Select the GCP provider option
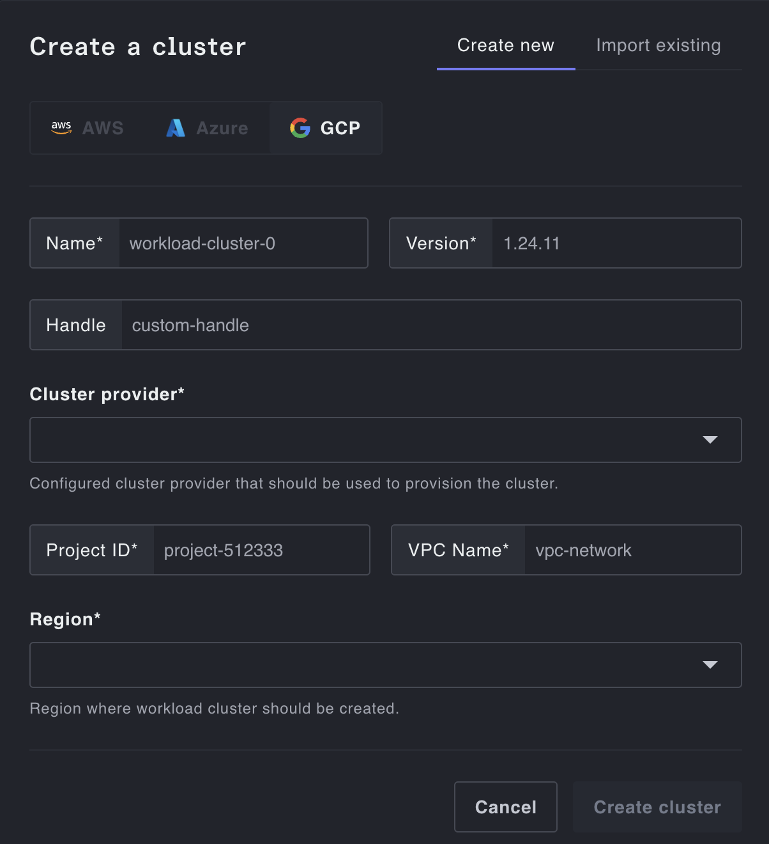 (326, 128)
